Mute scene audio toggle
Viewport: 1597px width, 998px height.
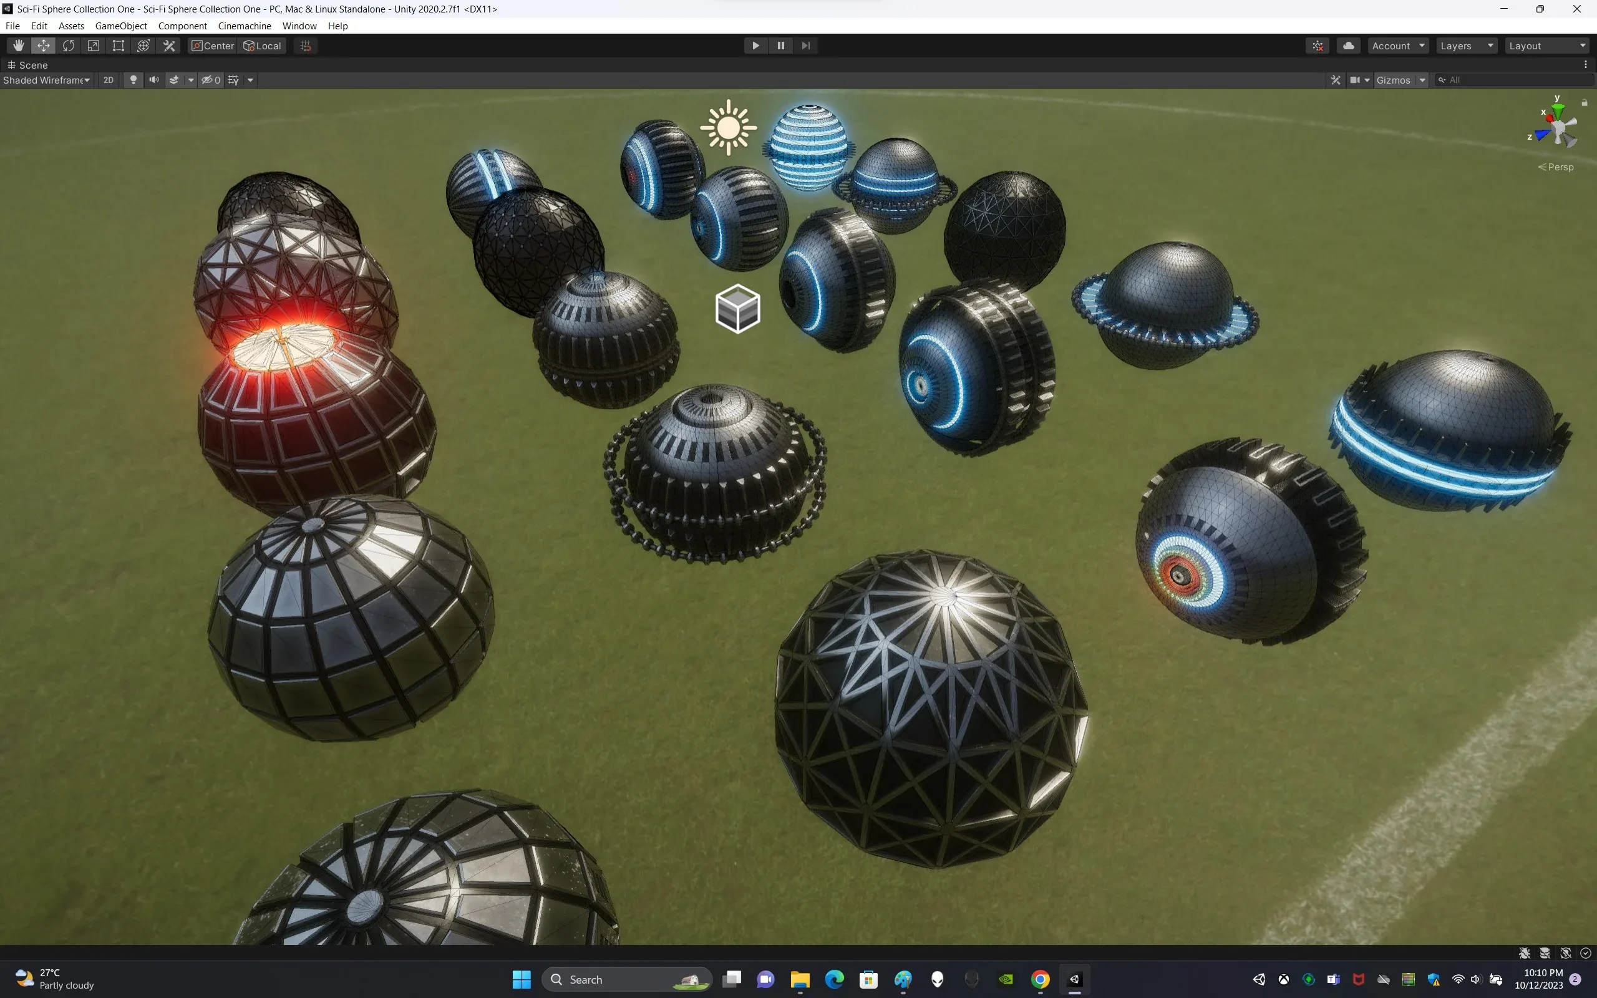tap(153, 80)
